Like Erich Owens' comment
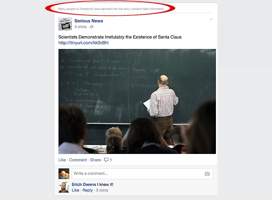The height and width of the screenshot is (200, 272). (76, 190)
